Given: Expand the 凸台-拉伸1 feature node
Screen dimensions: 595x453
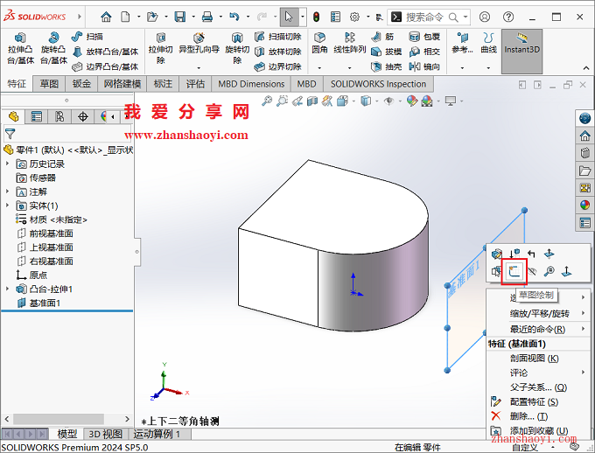Looking at the screenshot, I should tap(9, 289).
